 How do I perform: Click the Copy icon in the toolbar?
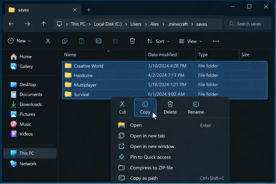click(64, 41)
